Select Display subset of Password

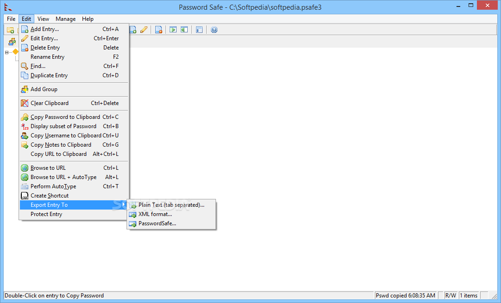[74, 126]
